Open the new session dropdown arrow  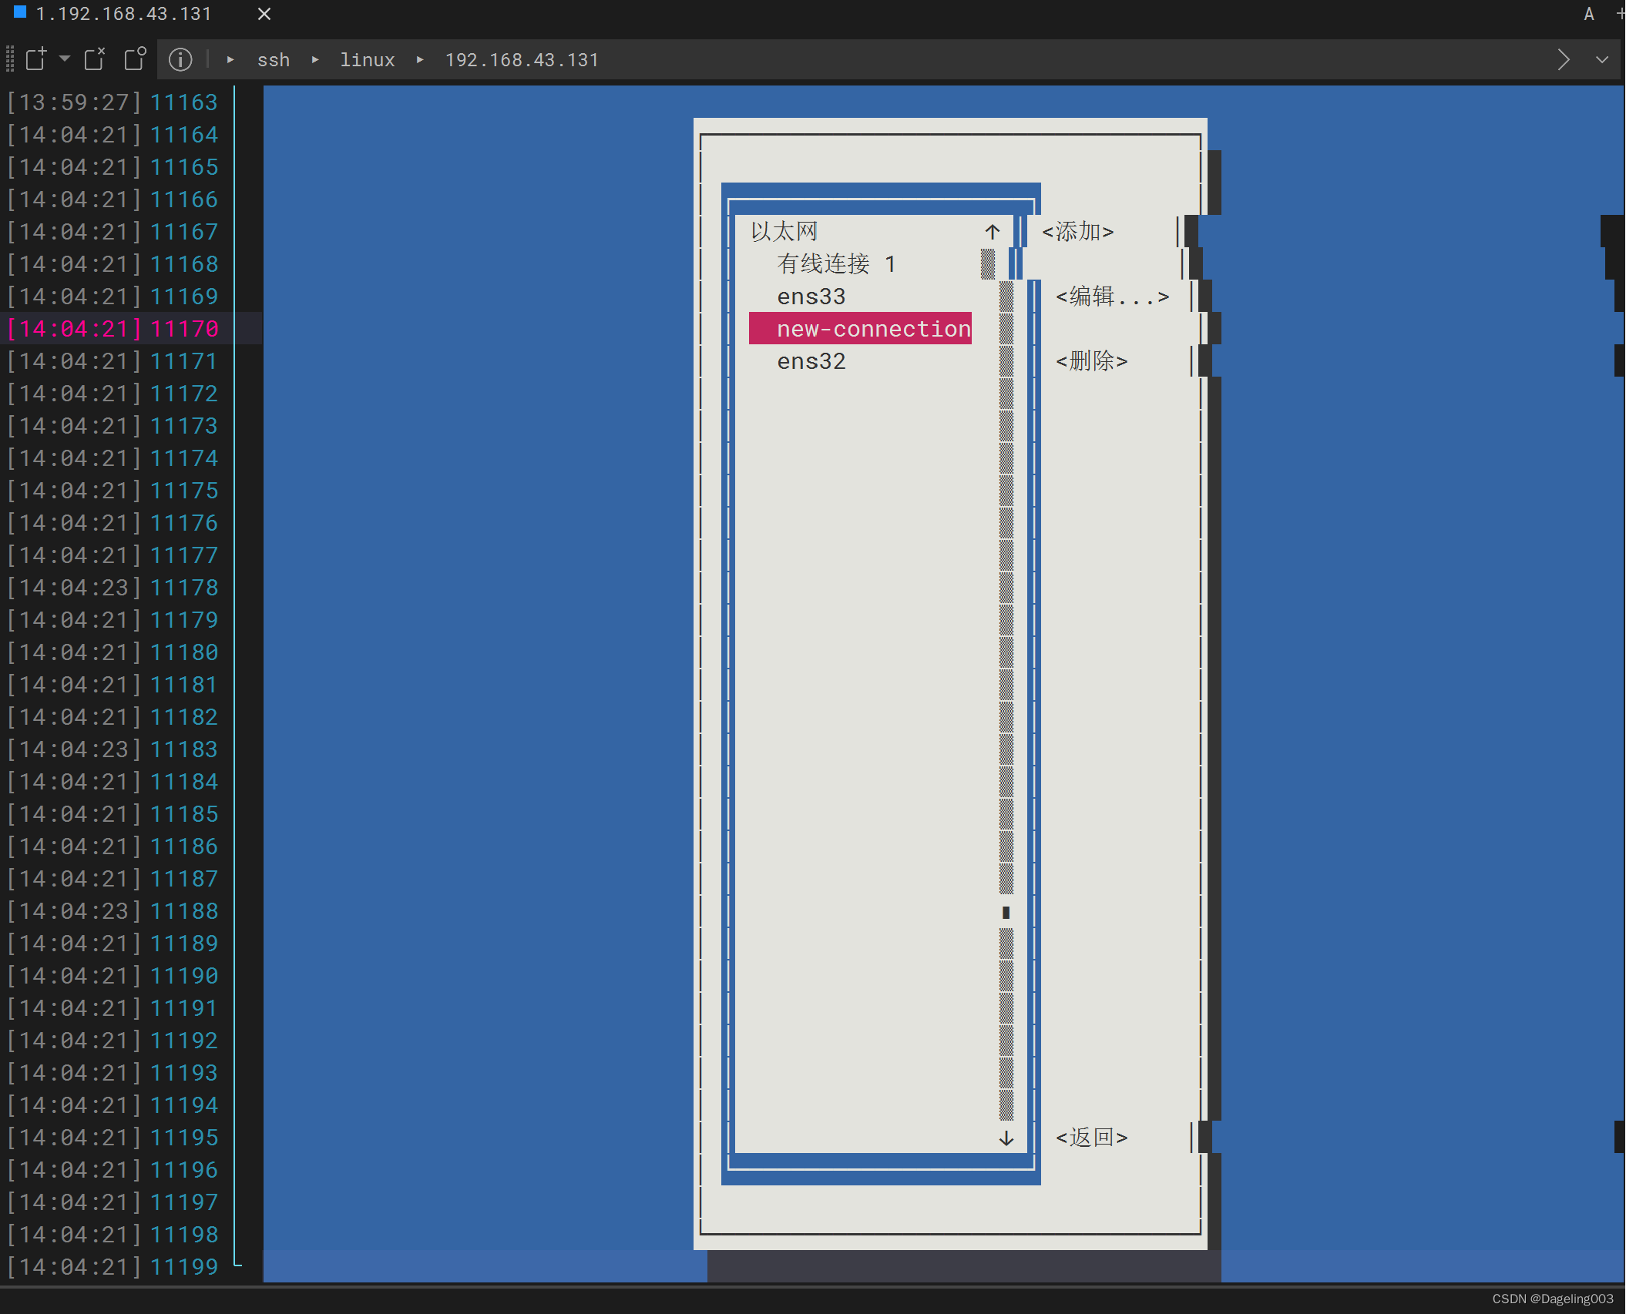(x=65, y=59)
